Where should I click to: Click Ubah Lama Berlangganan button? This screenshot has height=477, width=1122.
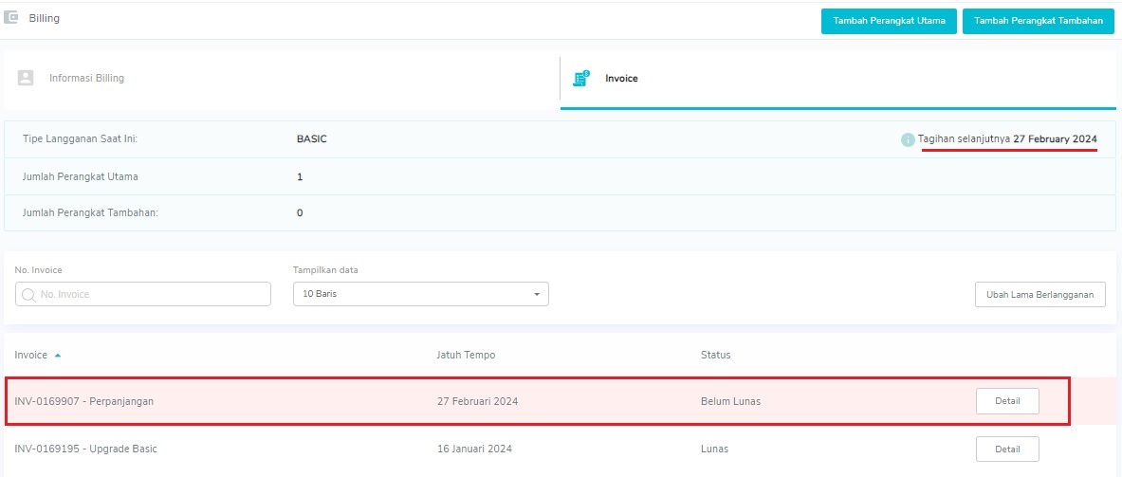coord(1039,294)
